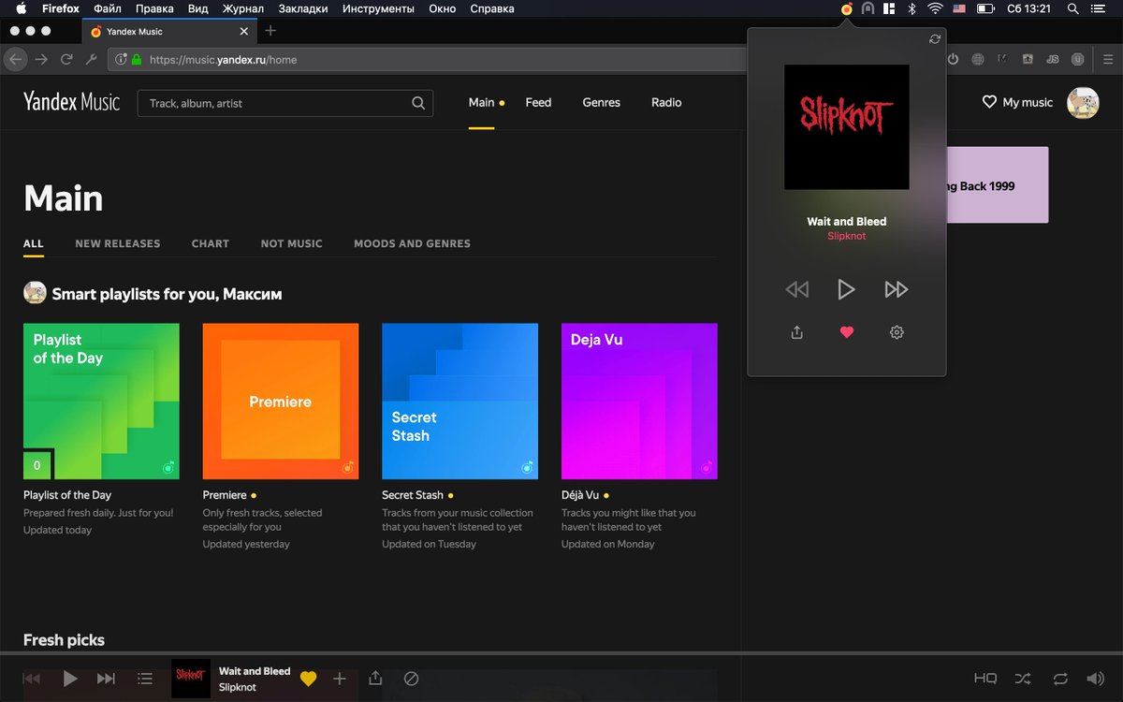Open the Feed navigation tab
The image size is (1123, 702).
tap(538, 102)
